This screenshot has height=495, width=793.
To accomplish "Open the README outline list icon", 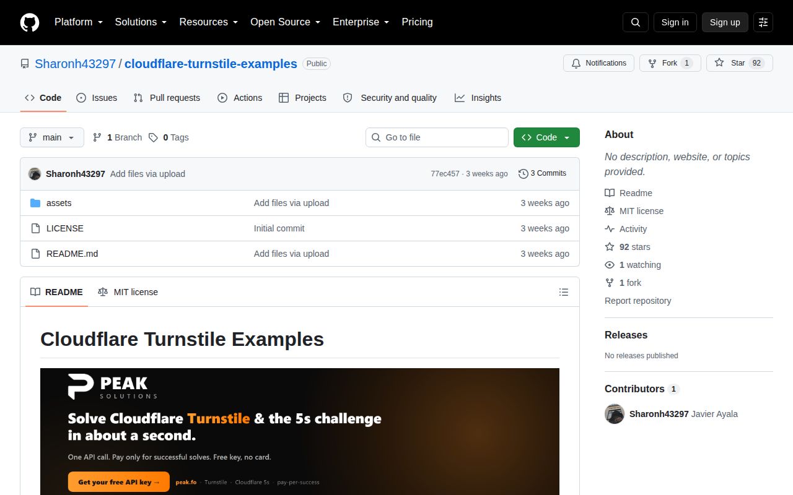I will pos(564,292).
